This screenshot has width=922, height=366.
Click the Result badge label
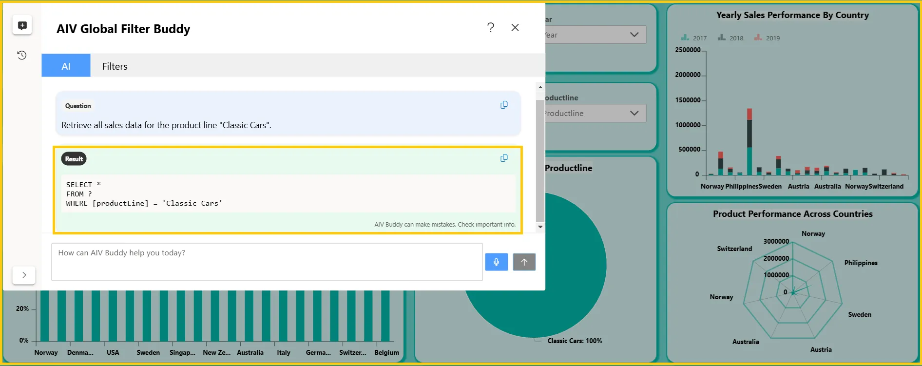point(74,159)
